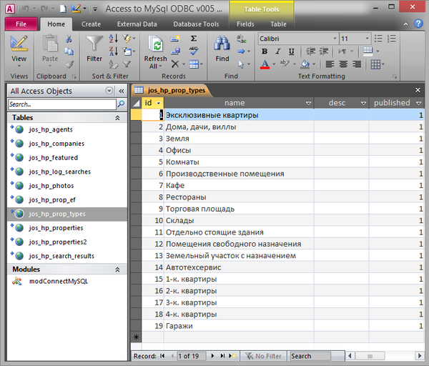The image size is (429, 366).
Task: Click the Delete record X icon
Action: (x=175, y=64)
